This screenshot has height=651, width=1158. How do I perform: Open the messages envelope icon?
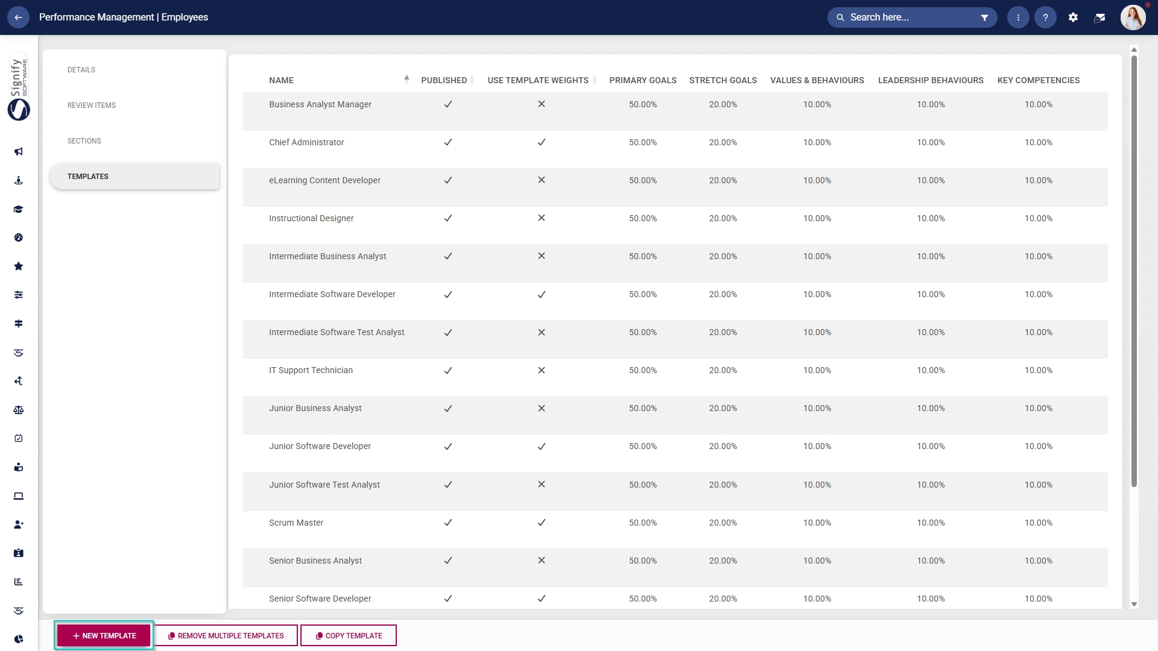click(x=1099, y=17)
